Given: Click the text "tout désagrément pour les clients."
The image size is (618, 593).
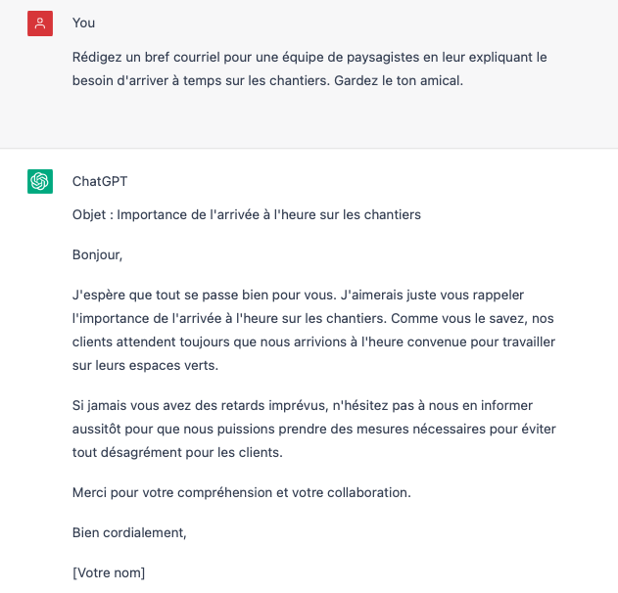Looking at the screenshot, I should (177, 452).
